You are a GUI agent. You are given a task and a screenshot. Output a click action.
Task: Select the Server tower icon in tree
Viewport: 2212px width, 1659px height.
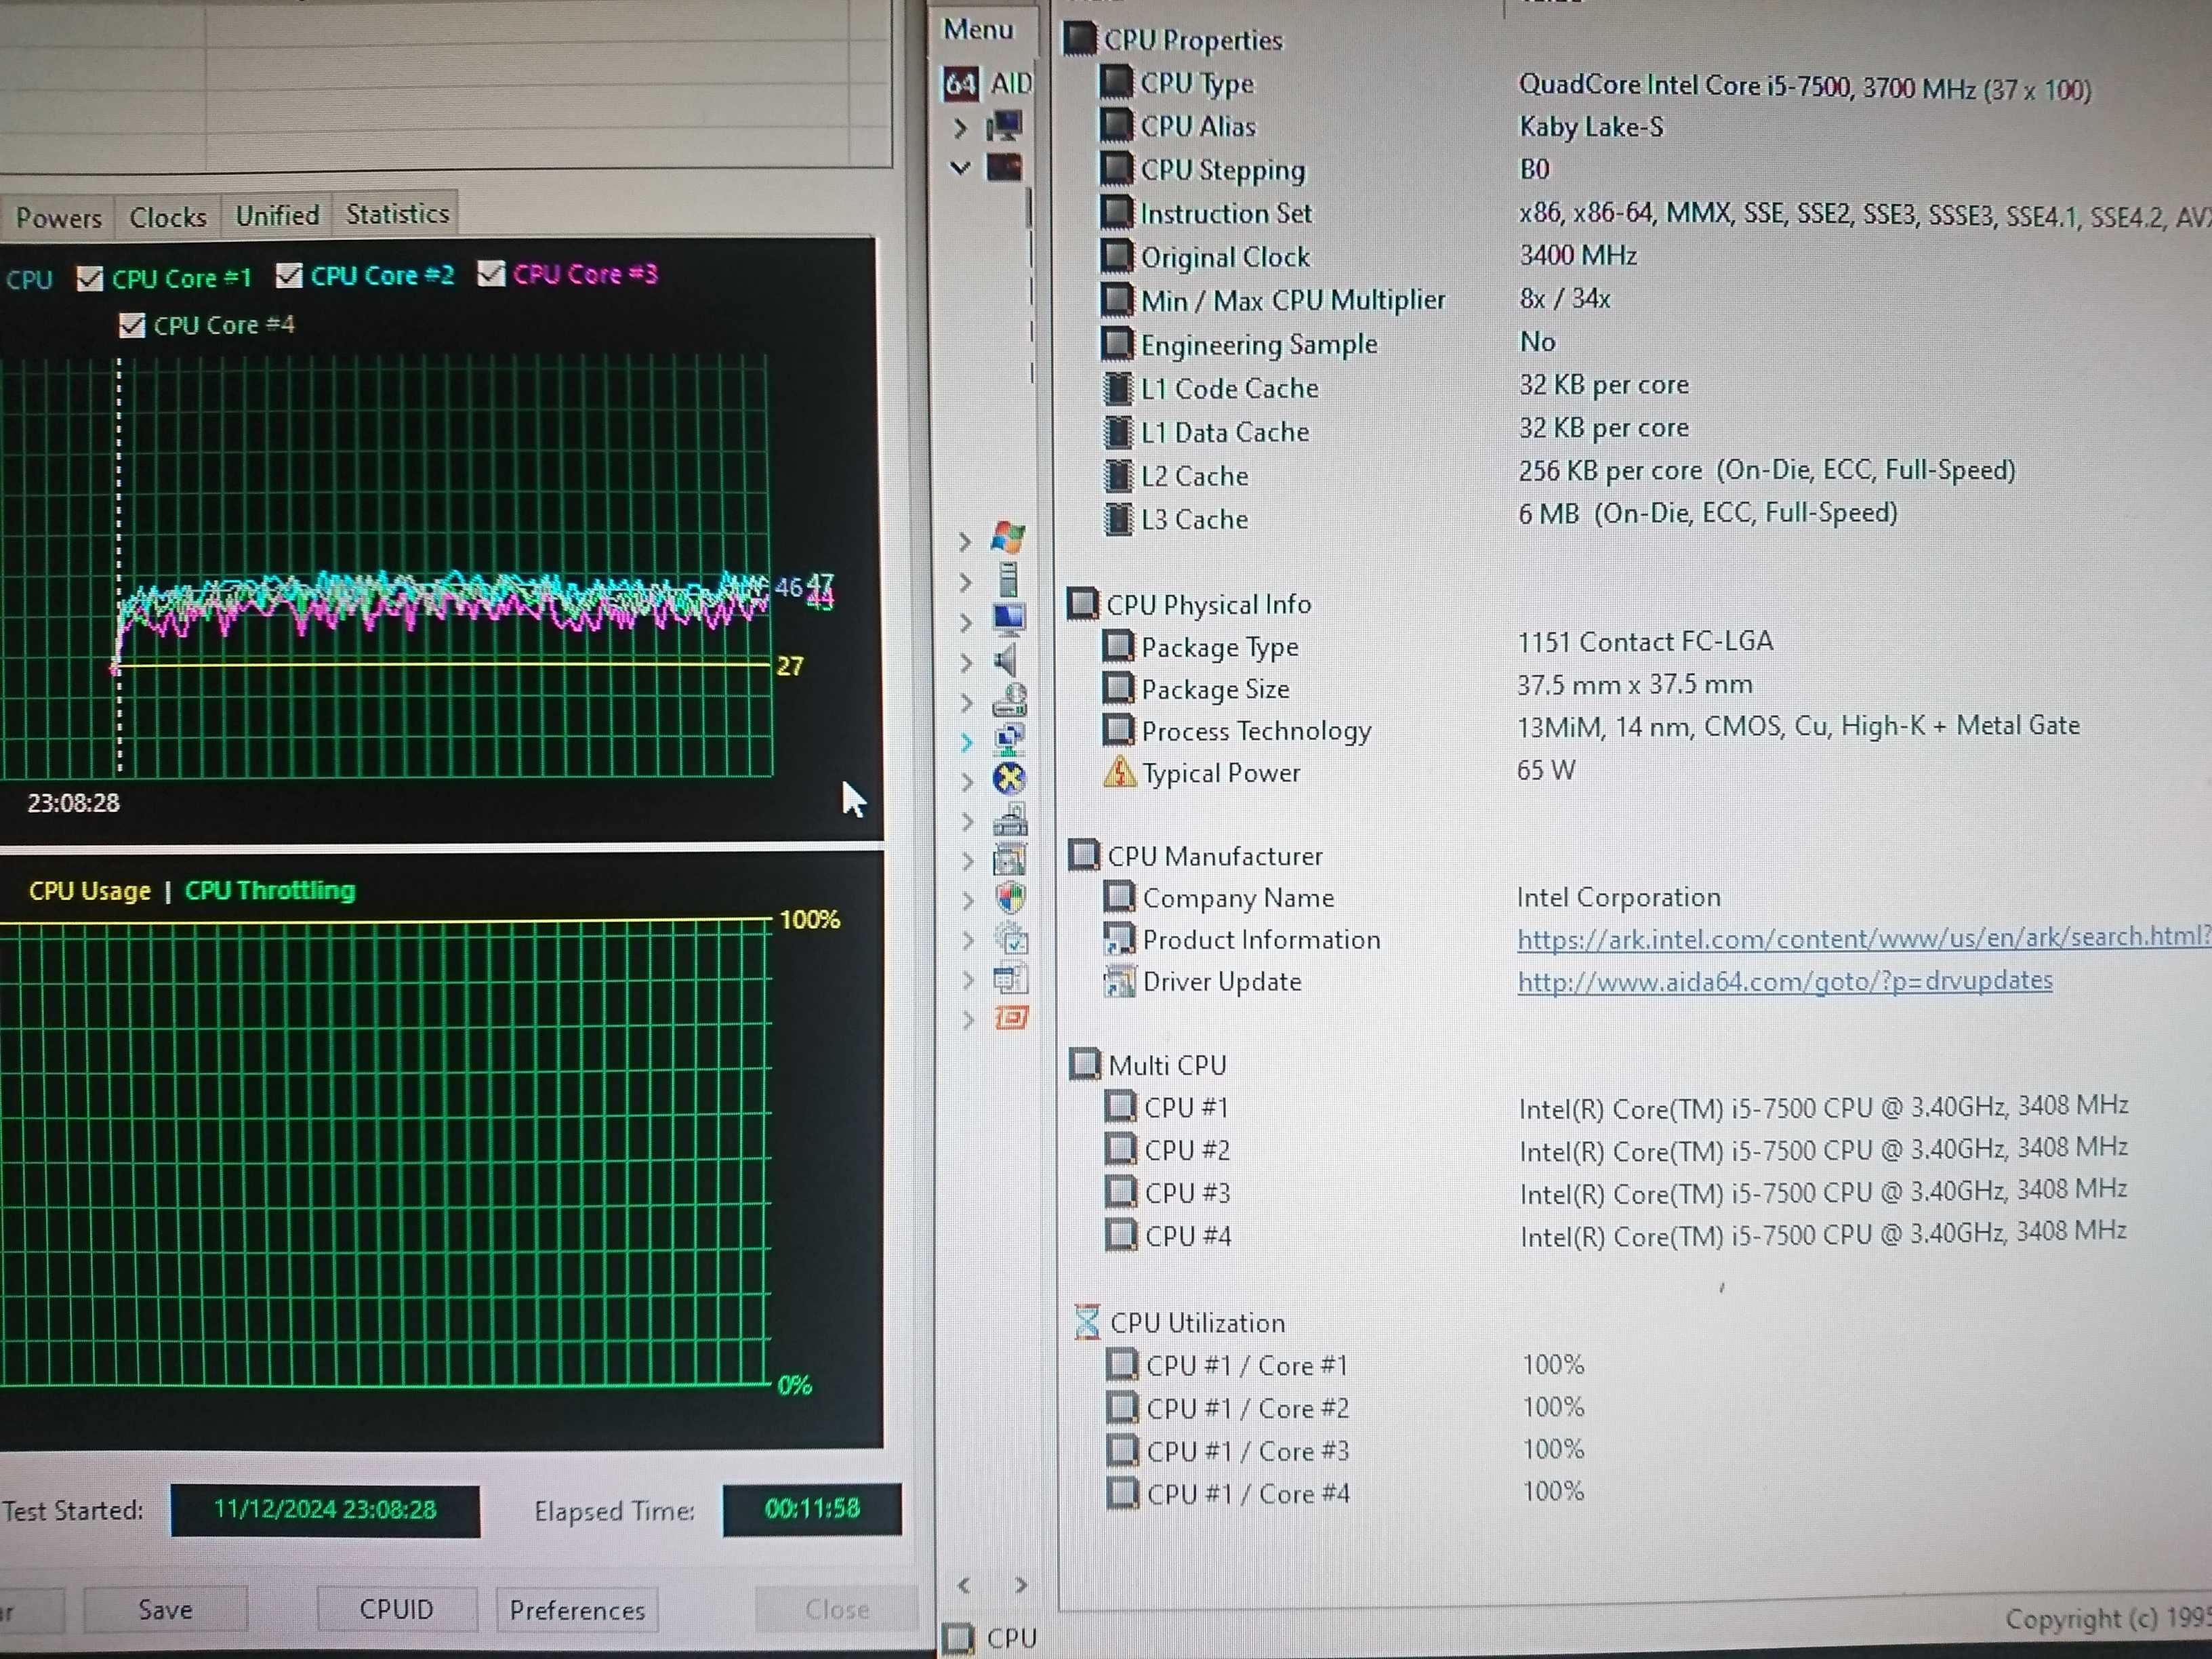(1008, 579)
